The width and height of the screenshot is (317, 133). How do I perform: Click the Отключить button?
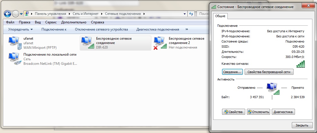click(258, 112)
